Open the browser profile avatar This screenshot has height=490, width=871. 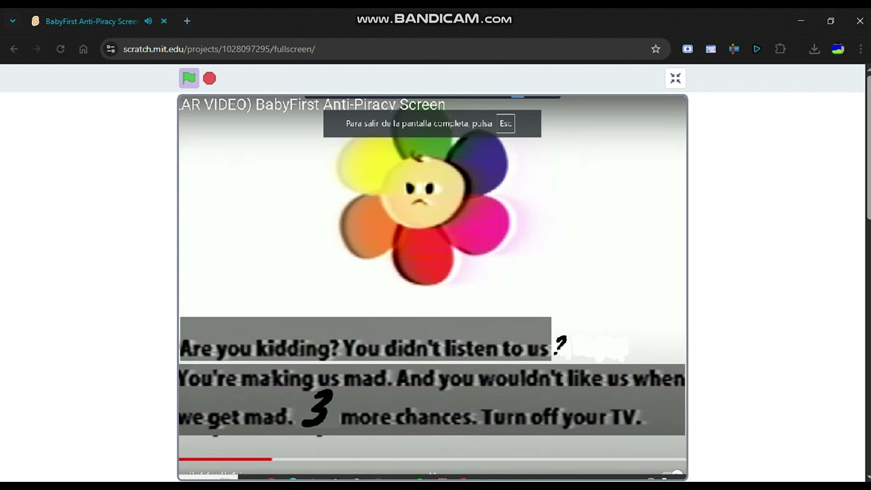pos(838,49)
